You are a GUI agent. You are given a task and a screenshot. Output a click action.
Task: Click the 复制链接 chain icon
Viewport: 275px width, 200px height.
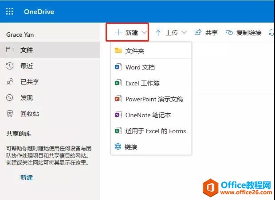pyautogui.click(x=229, y=32)
